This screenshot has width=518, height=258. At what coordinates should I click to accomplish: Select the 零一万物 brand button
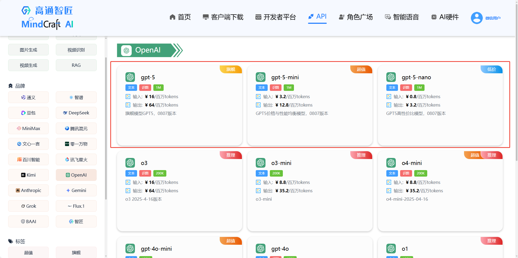point(76,144)
